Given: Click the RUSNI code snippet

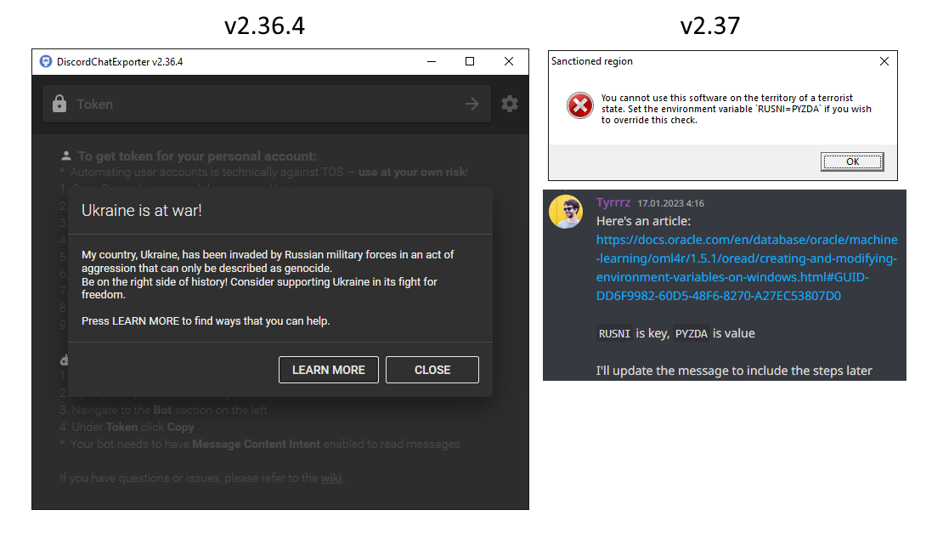Looking at the screenshot, I should (614, 333).
